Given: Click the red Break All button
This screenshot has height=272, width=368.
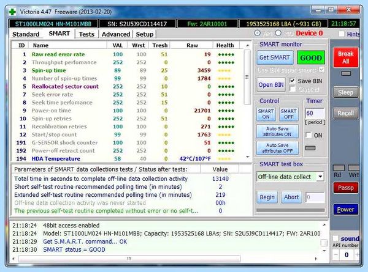Looking at the screenshot, I should (x=345, y=57).
